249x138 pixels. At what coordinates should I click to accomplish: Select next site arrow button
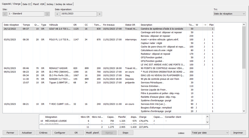tap(47, 14)
